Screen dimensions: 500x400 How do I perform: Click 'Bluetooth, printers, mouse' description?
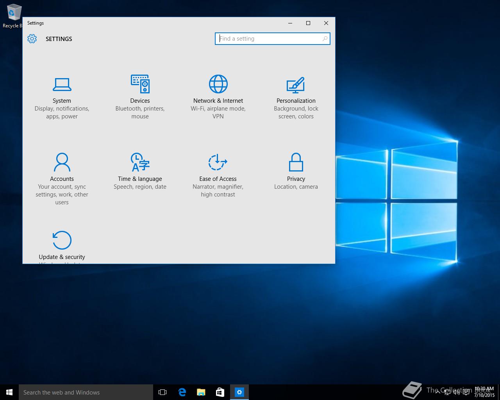(140, 112)
